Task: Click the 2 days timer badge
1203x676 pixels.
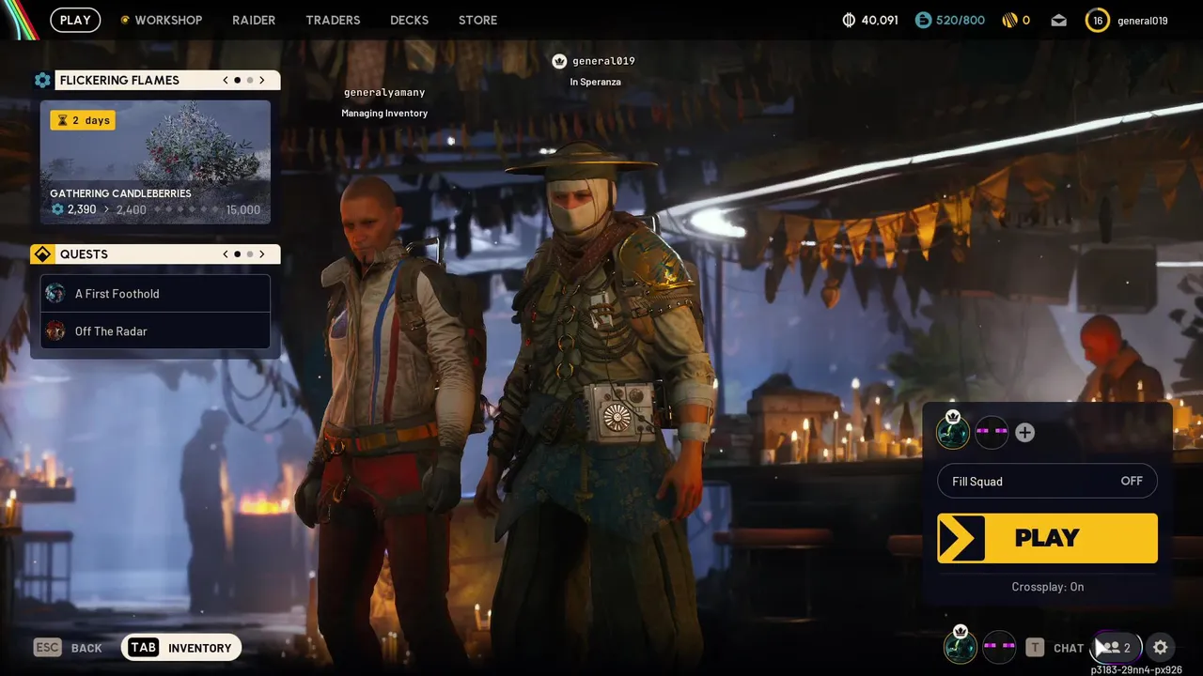Action: pyautogui.click(x=83, y=120)
